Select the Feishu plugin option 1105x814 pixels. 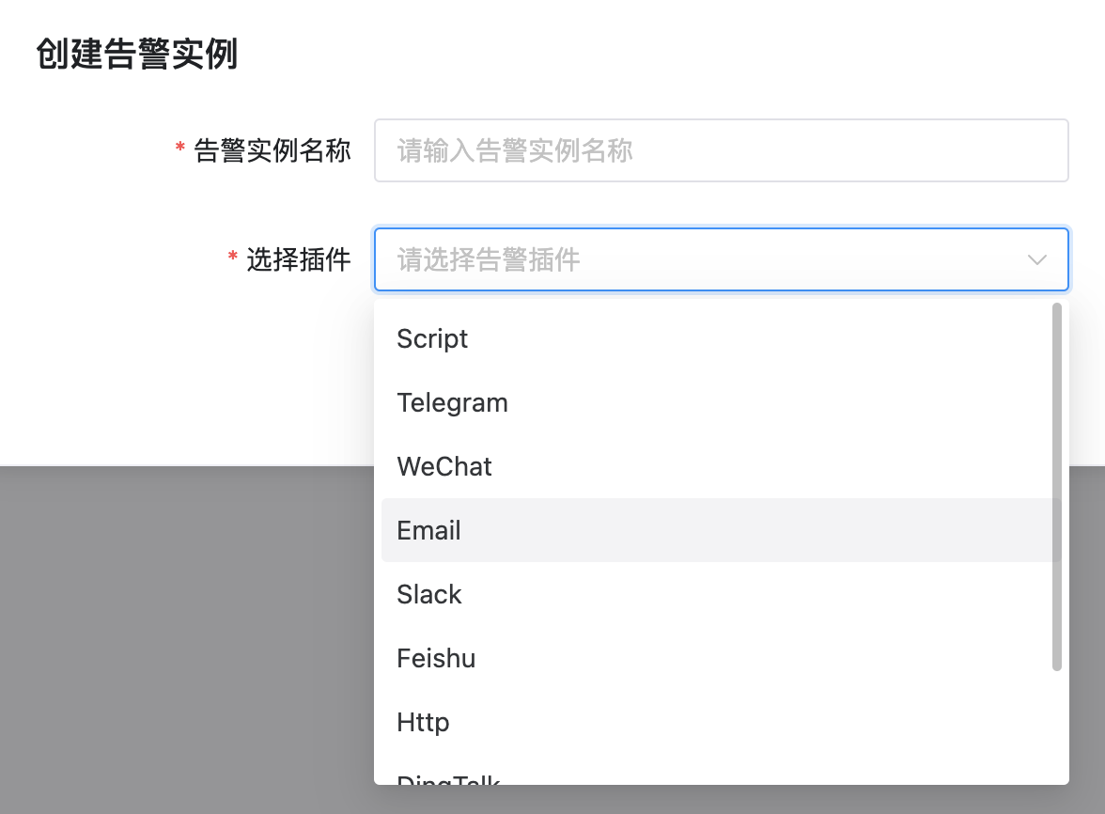436,658
